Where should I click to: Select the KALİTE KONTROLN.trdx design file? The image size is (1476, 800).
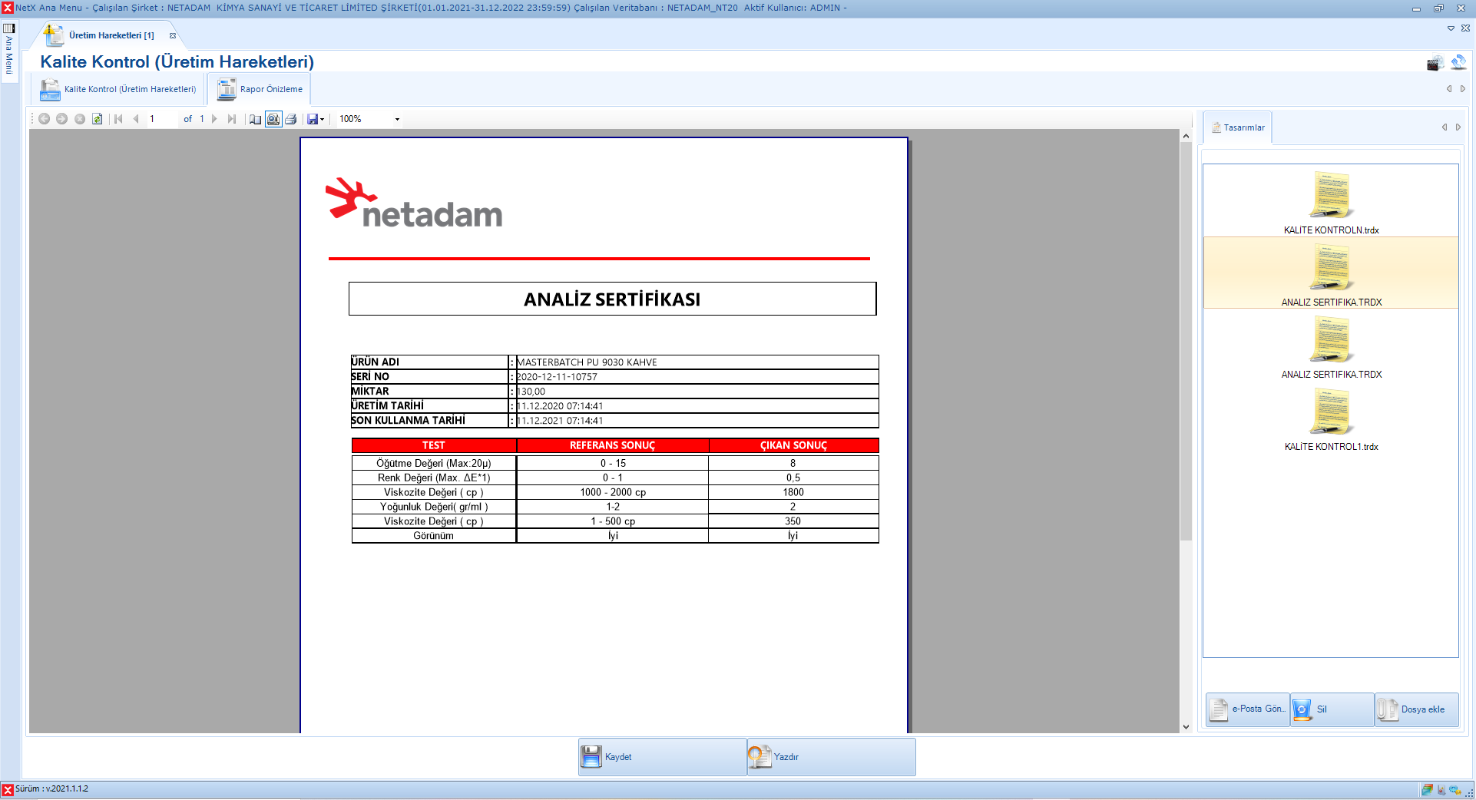[x=1331, y=202]
